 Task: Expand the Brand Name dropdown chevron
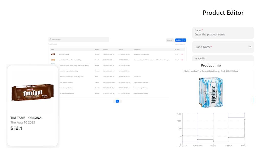250,47
